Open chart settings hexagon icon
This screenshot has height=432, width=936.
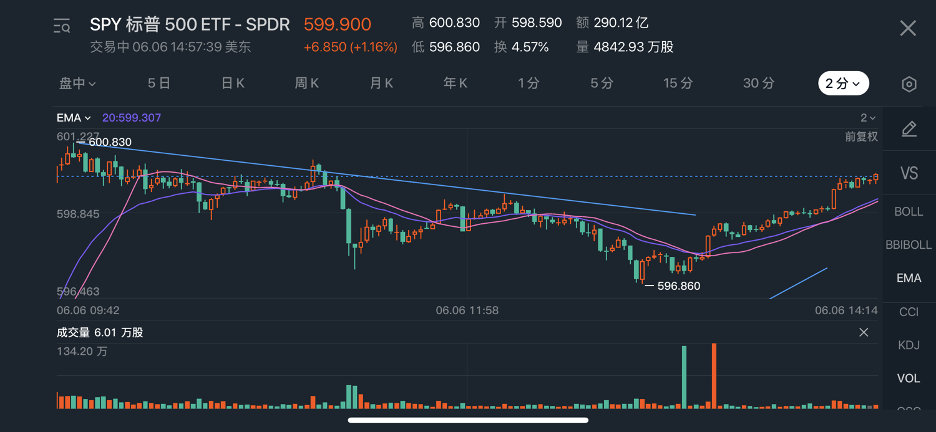click(x=909, y=84)
